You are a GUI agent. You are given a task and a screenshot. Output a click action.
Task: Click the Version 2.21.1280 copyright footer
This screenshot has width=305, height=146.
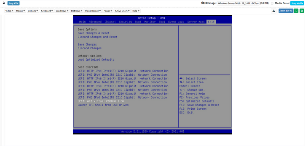pyautogui.click(x=152, y=131)
